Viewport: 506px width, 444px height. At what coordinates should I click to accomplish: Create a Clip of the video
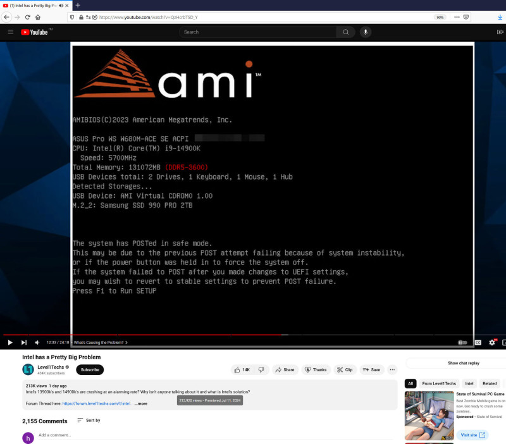(x=345, y=370)
